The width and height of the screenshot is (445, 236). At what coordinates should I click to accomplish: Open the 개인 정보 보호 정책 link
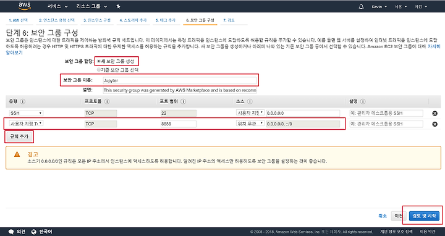pyautogui.click(x=396, y=232)
